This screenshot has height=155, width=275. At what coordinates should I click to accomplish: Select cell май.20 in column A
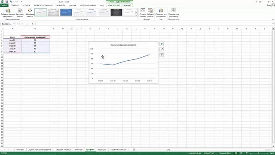point(12,52)
